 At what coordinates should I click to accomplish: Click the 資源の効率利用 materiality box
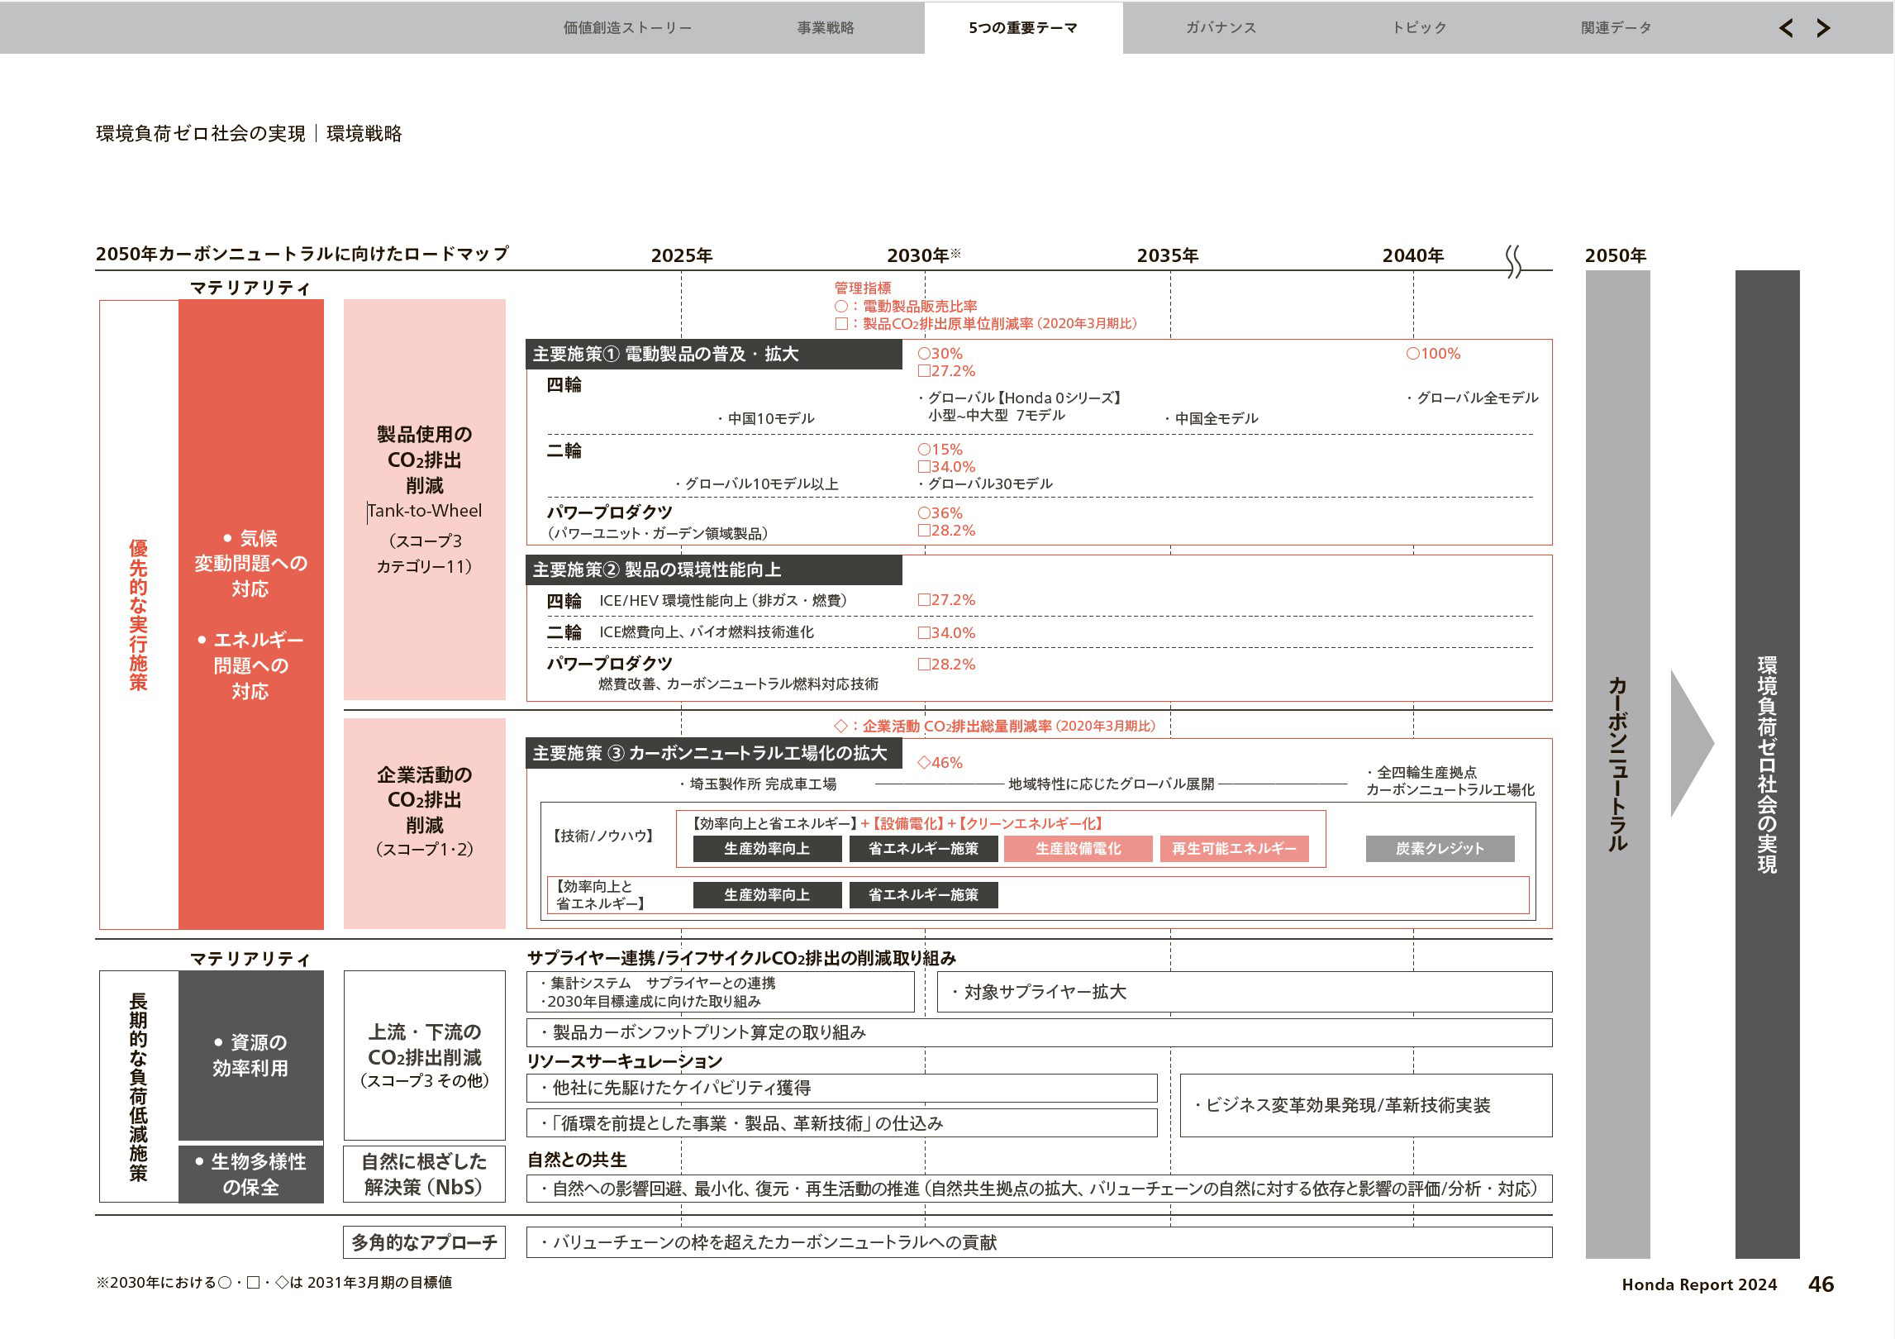(x=251, y=1055)
